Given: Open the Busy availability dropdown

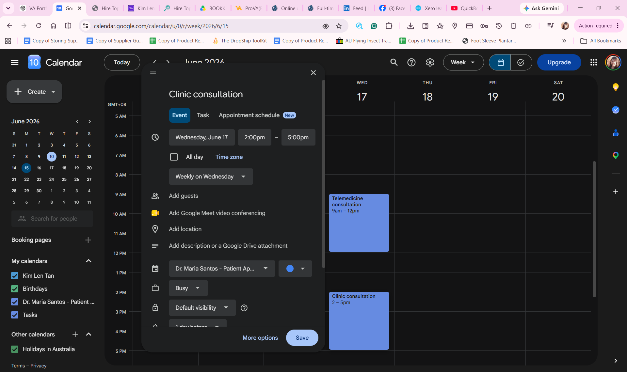Looking at the screenshot, I should [188, 288].
